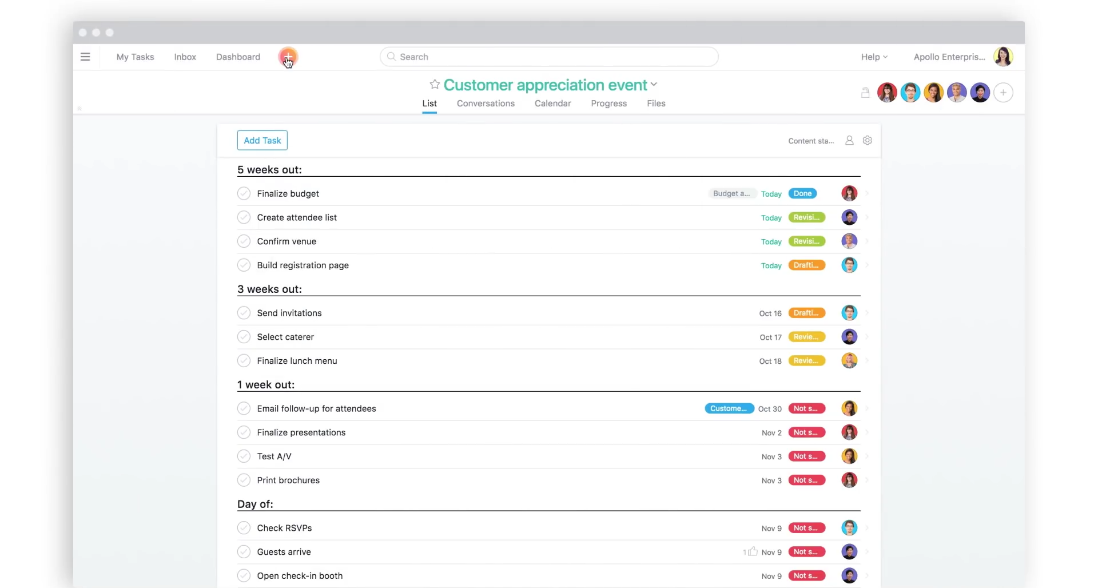
Task: Focus the Search input field
Action: pos(549,57)
